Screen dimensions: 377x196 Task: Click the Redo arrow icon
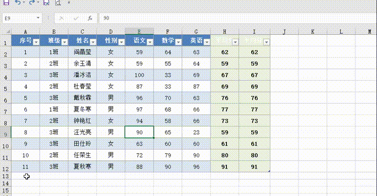point(32,3)
